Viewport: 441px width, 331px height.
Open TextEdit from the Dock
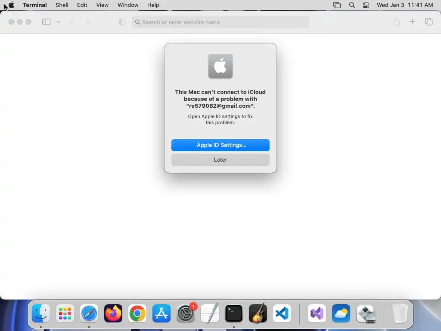(210, 313)
